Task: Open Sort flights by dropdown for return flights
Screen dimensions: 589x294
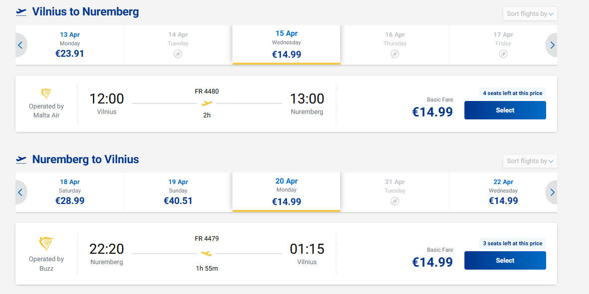Action: point(530,161)
